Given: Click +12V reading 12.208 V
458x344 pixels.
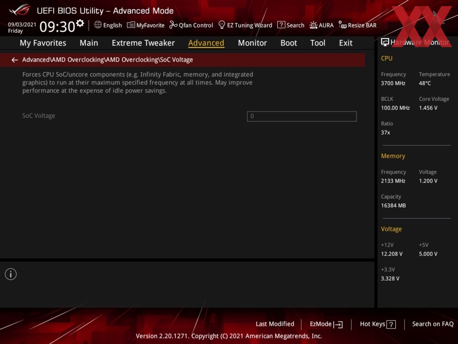Looking at the screenshot, I should click(392, 254).
